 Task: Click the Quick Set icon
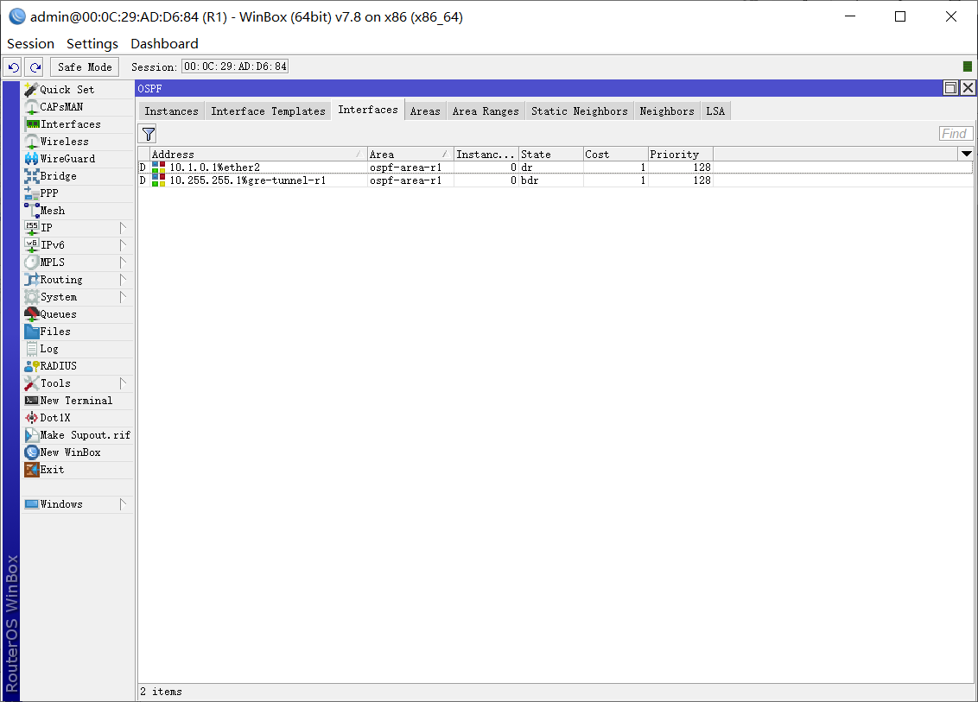pyautogui.click(x=31, y=90)
